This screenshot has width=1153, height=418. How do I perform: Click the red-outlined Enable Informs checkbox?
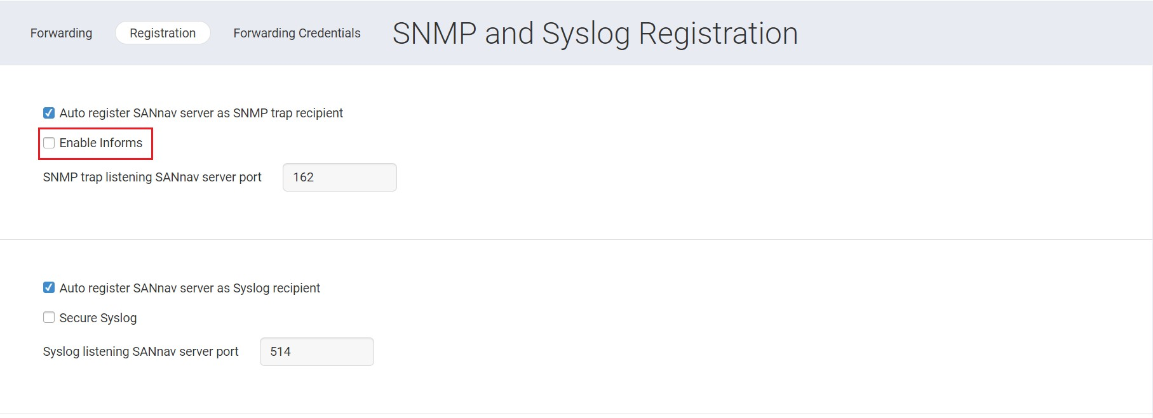click(x=49, y=143)
